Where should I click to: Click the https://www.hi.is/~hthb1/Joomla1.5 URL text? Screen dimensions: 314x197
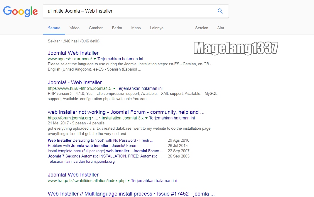coord(80,88)
